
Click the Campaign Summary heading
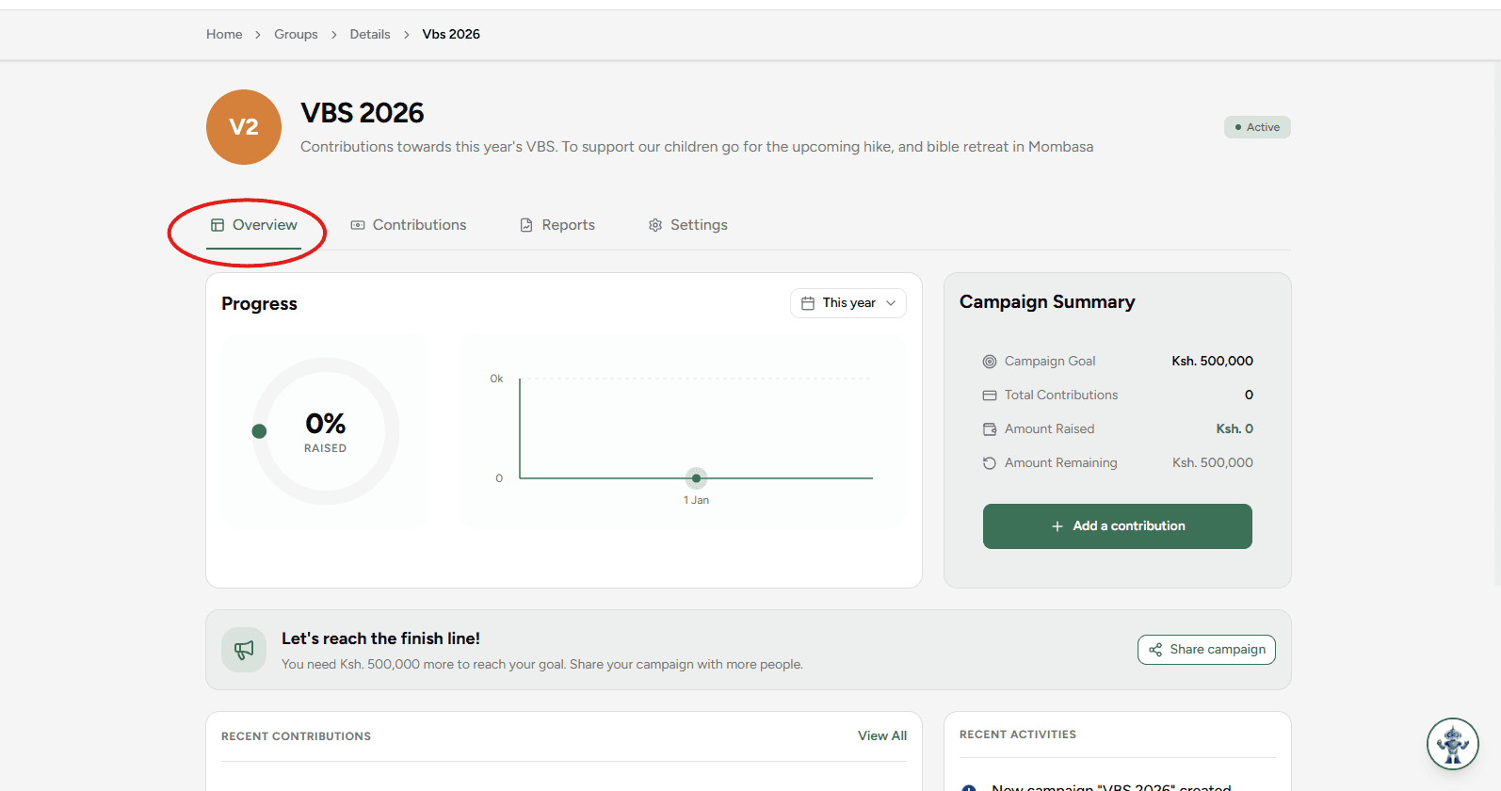coord(1047,302)
